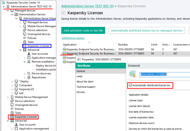Click the Application management icon on main server
This screenshot has width=190, height=131.
pos(16,129)
